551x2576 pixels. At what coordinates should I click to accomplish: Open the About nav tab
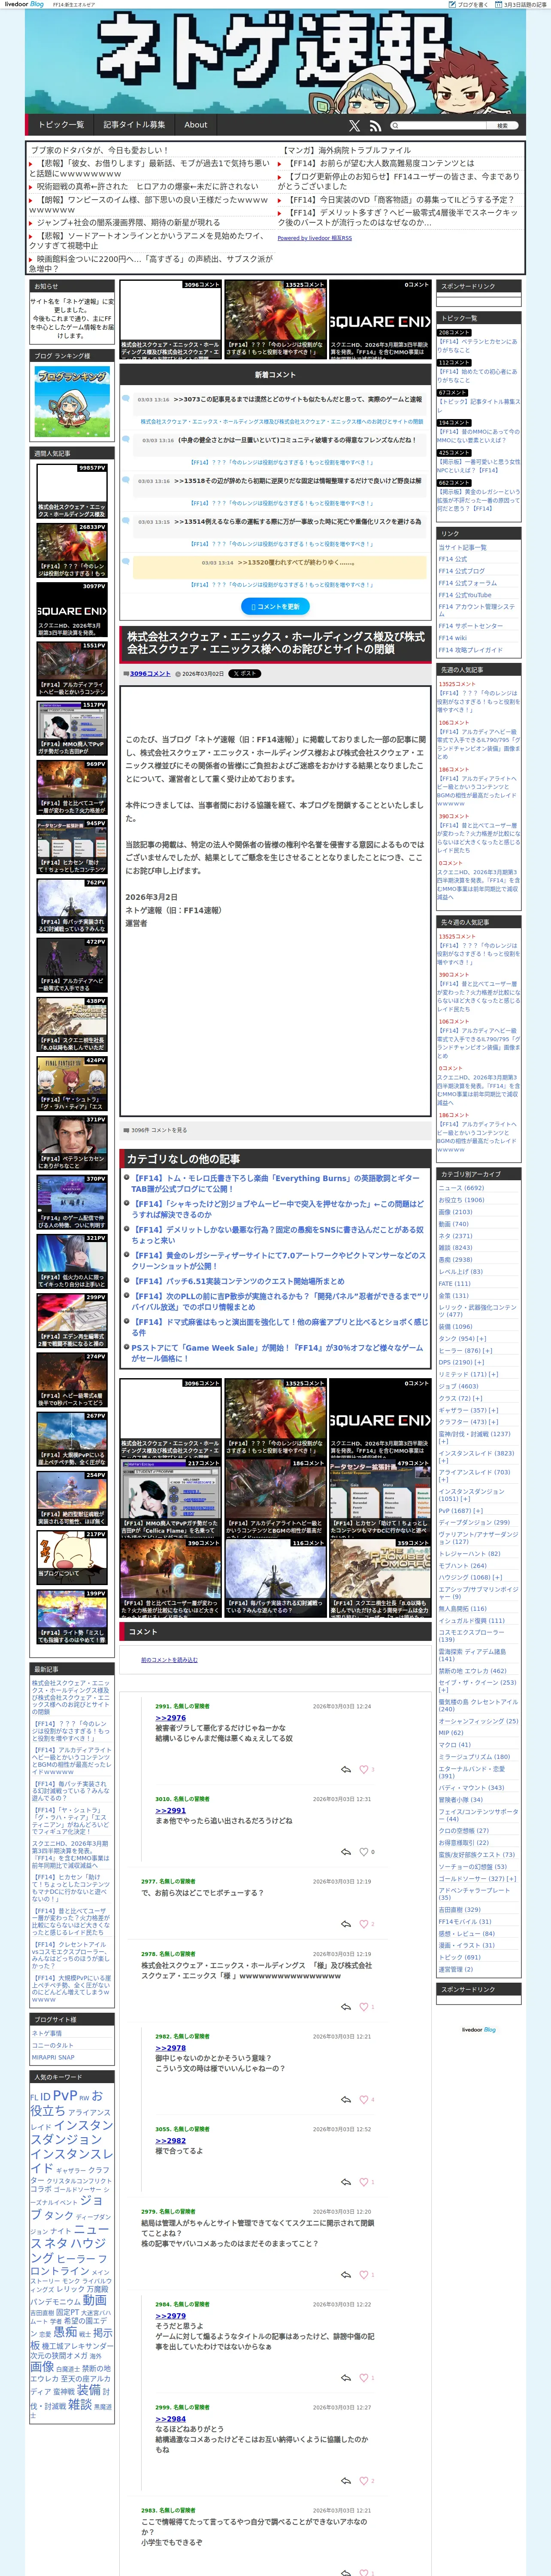pos(196,125)
